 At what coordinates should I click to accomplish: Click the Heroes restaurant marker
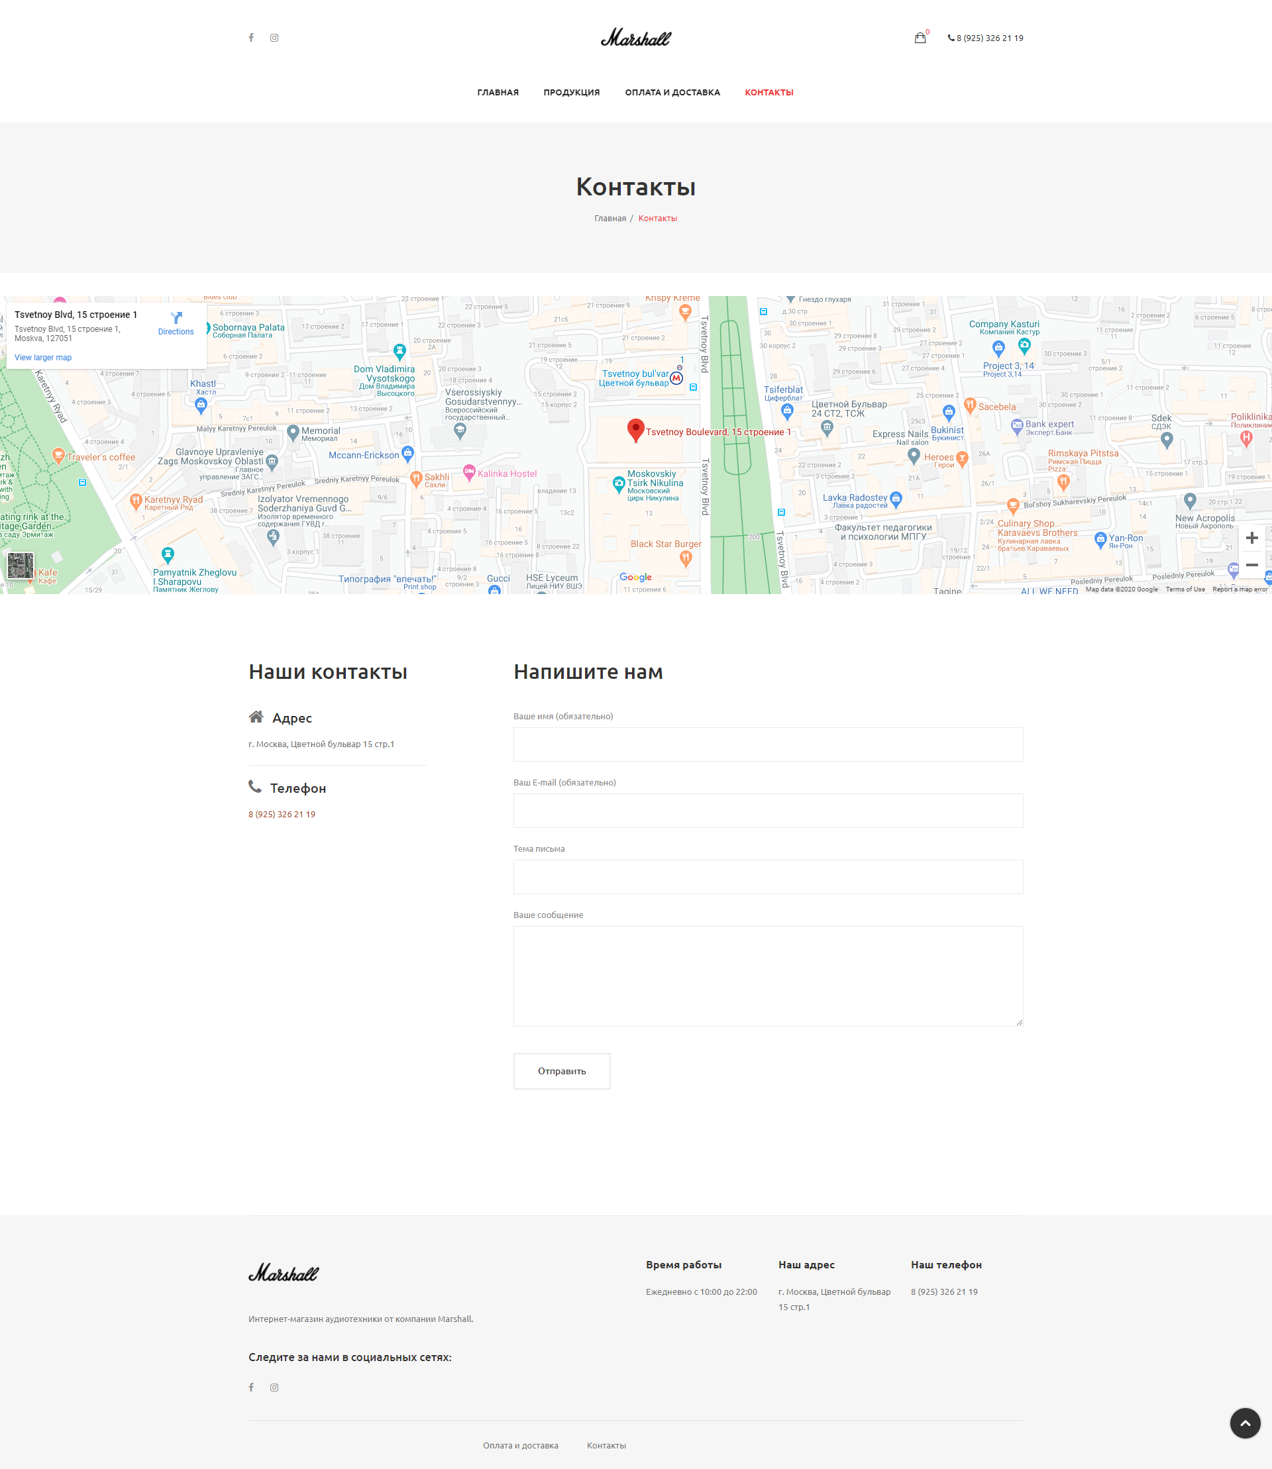click(x=962, y=460)
